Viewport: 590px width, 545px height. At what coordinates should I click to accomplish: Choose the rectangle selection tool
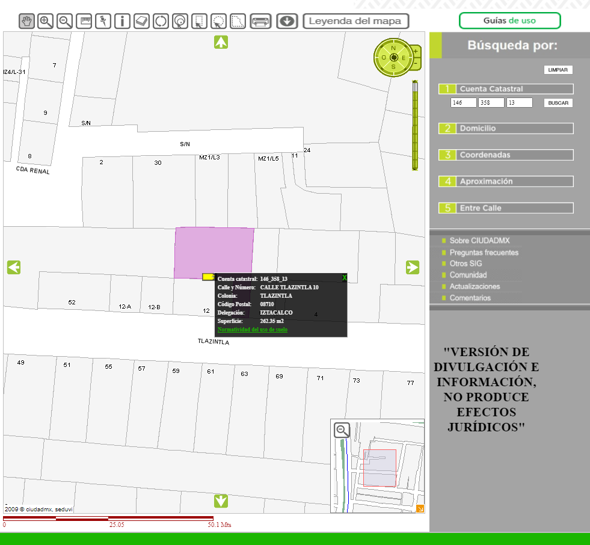click(199, 21)
